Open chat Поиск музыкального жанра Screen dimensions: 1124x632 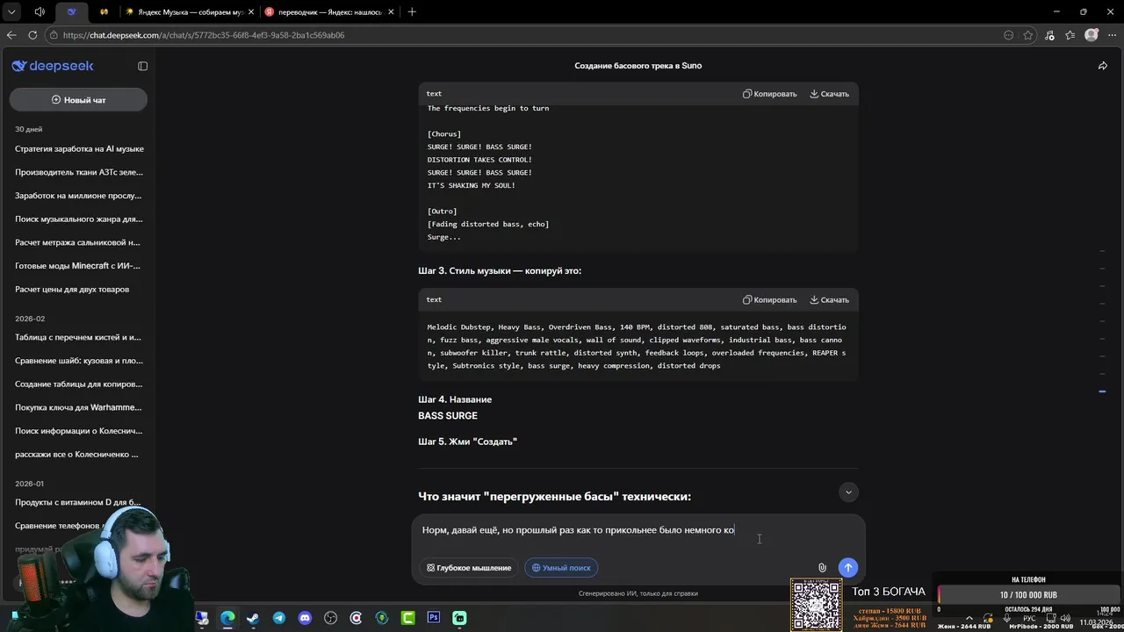point(79,219)
